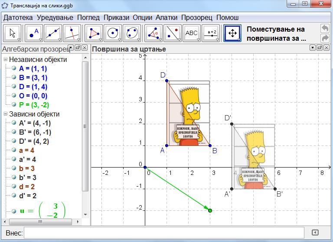333x242 pixels.
Task: Open the Drawing Pad panel options dropdown
Action: [x=312, y=48]
